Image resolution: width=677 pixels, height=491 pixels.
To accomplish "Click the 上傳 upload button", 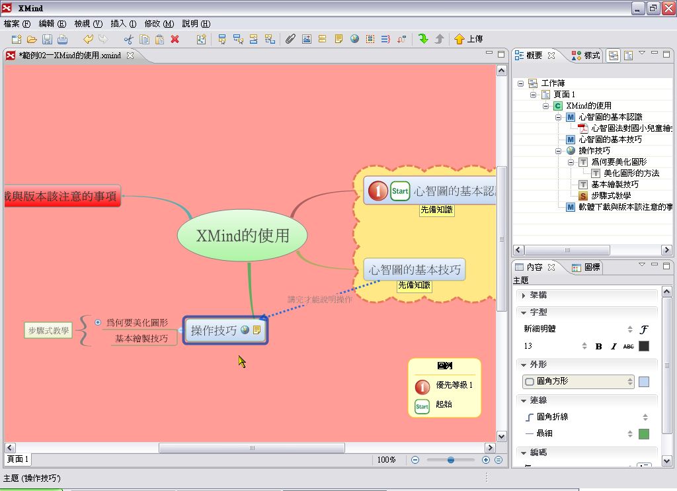I will pyautogui.click(x=469, y=39).
